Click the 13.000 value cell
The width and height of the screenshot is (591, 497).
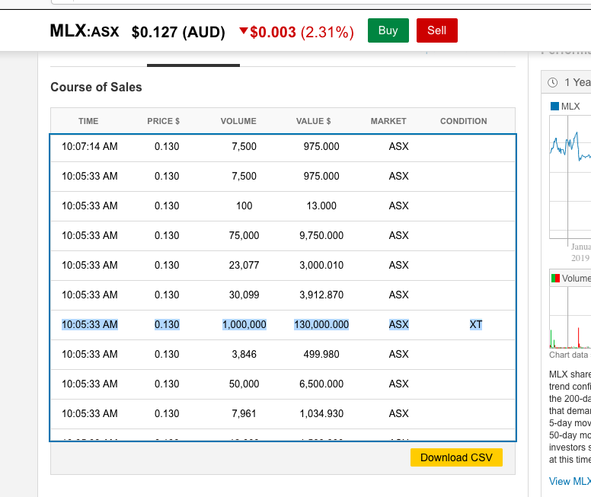point(321,205)
